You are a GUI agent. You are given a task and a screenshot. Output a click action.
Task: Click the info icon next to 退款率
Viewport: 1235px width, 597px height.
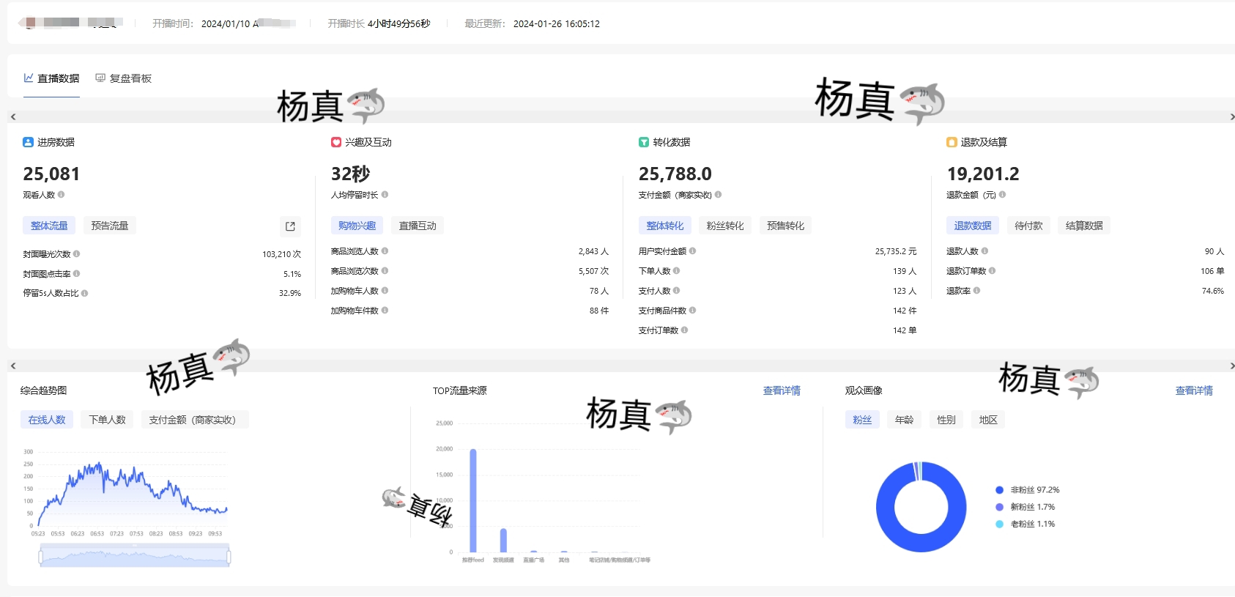click(x=976, y=291)
